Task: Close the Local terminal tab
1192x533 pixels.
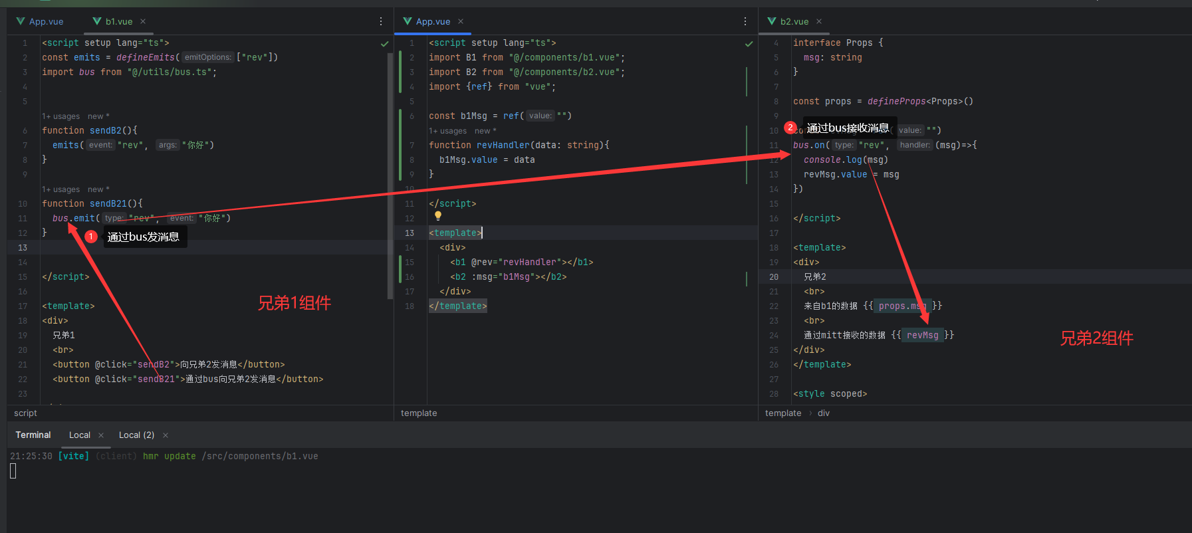Action: (x=101, y=435)
